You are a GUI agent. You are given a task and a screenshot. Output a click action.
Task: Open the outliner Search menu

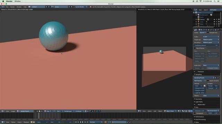point(206,10)
